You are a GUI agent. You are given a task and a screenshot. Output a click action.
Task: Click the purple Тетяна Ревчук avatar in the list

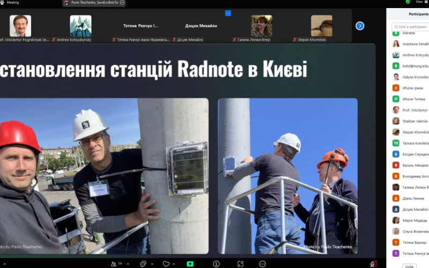396,254
